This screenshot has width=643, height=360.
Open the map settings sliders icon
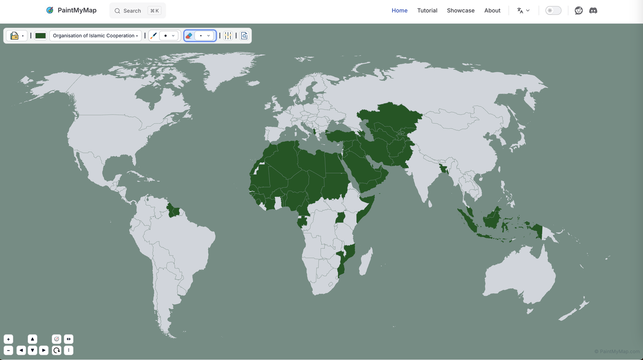tap(228, 36)
